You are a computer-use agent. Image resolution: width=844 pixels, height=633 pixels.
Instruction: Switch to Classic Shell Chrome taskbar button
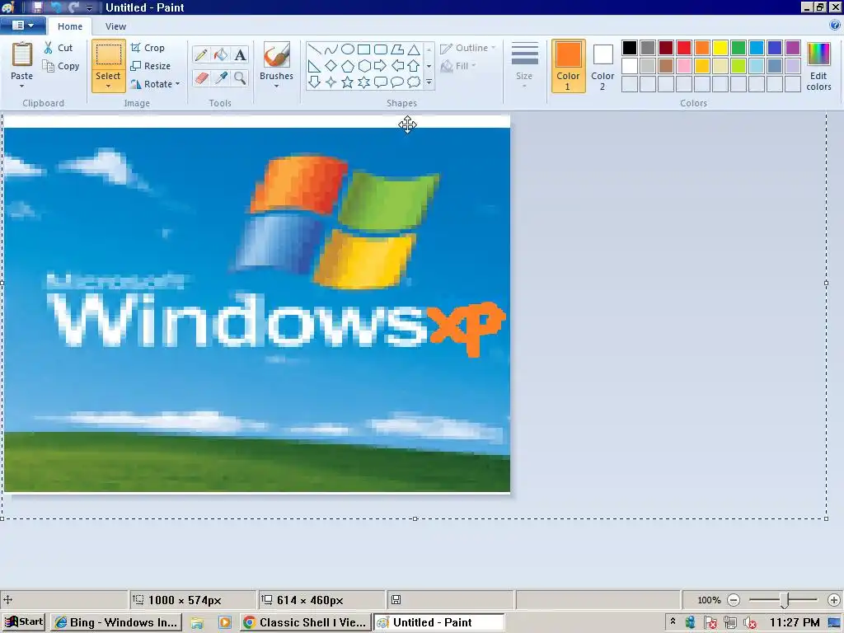305,623
